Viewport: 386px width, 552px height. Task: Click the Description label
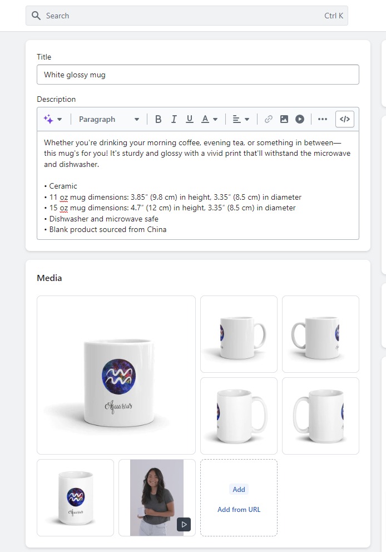(x=56, y=99)
